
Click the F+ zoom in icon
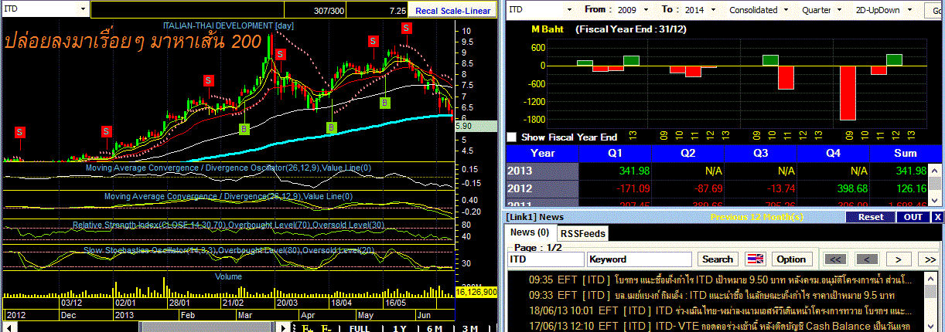306,327
